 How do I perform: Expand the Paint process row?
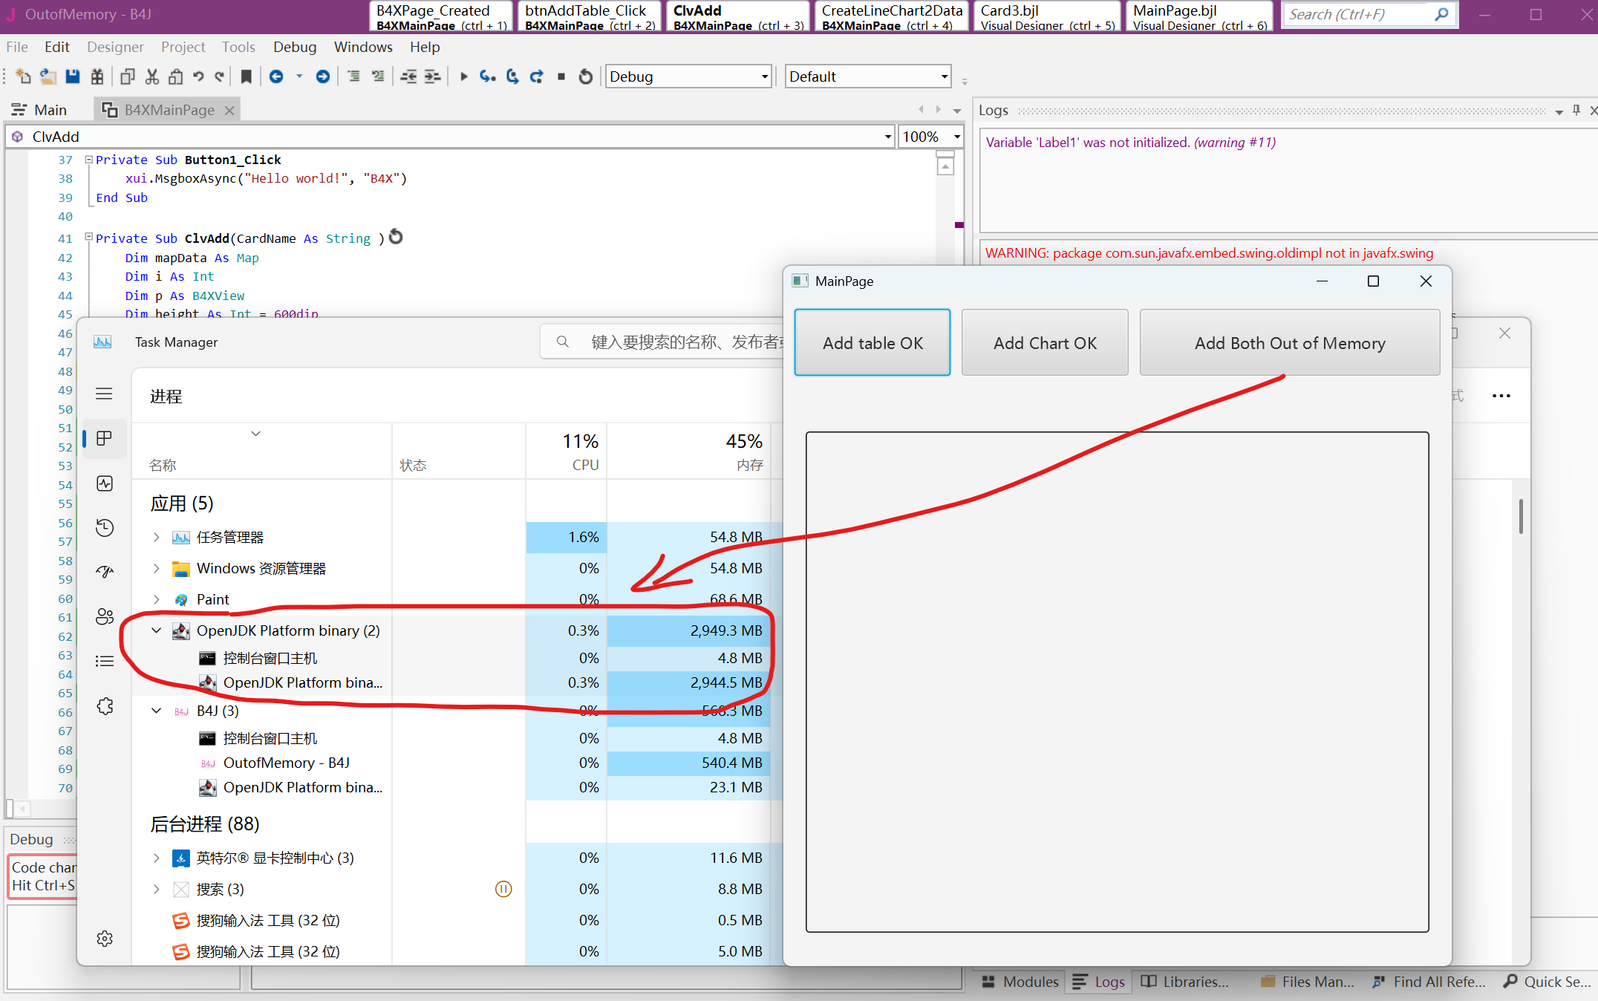tap(157, 599)
